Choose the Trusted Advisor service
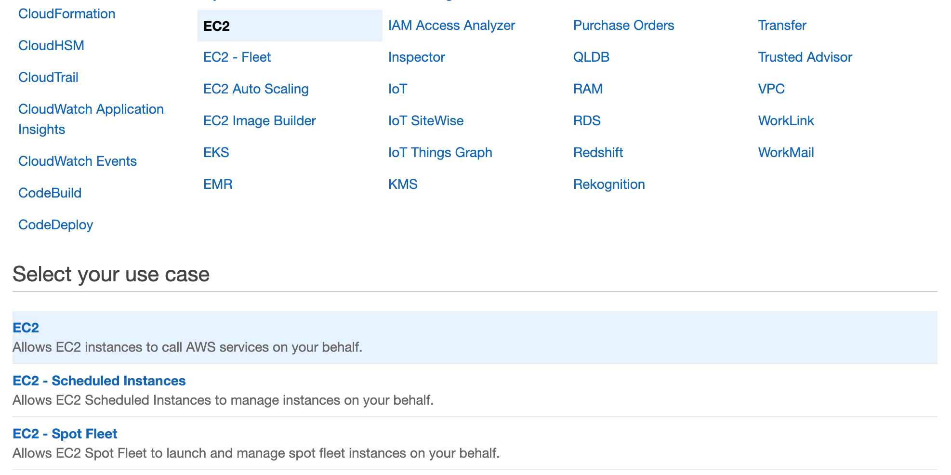 coord(805,57)
